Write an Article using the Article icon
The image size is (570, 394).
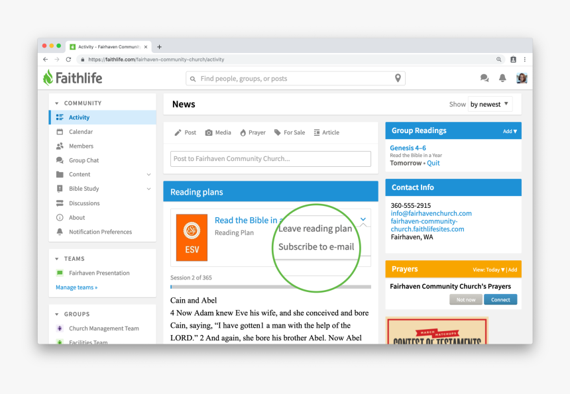pos(326,132)
